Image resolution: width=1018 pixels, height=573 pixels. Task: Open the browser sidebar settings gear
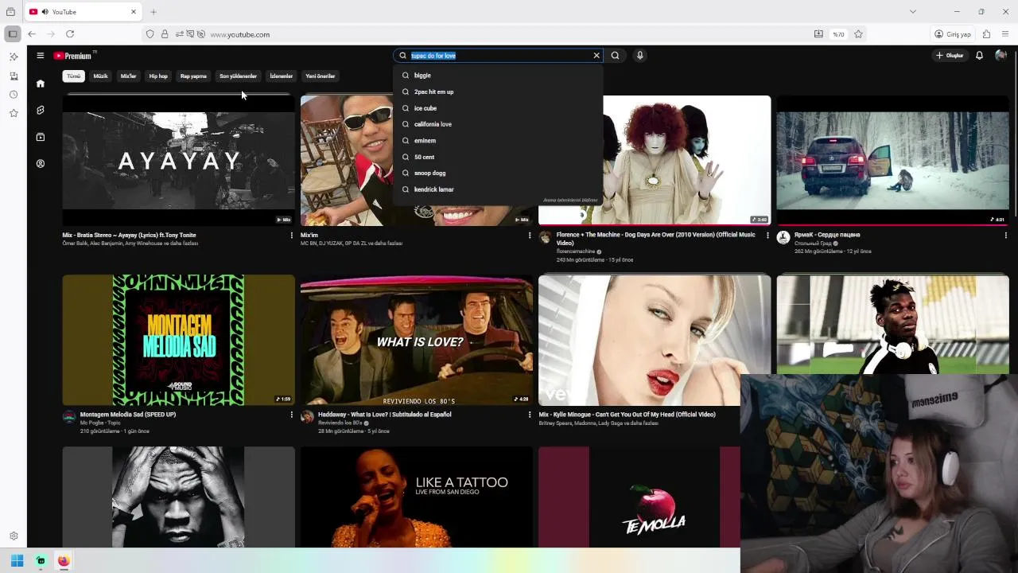14,536
